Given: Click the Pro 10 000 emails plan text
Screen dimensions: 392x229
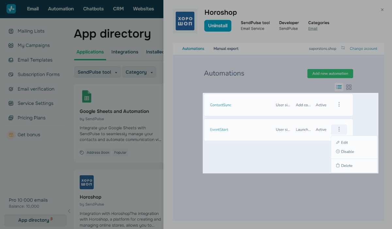Looking at the screenshot, I should [28, 200].
